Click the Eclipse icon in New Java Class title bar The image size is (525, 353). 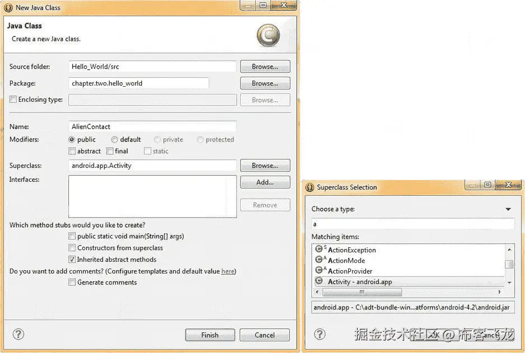[8, 7]
